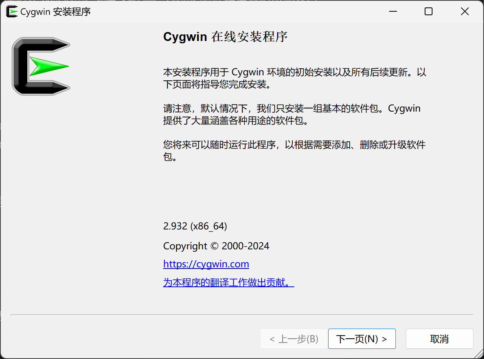This screenshot has height=359, width=484.
Task: Open the https://cygwin.com link
Action: click(x=206, y=264)
